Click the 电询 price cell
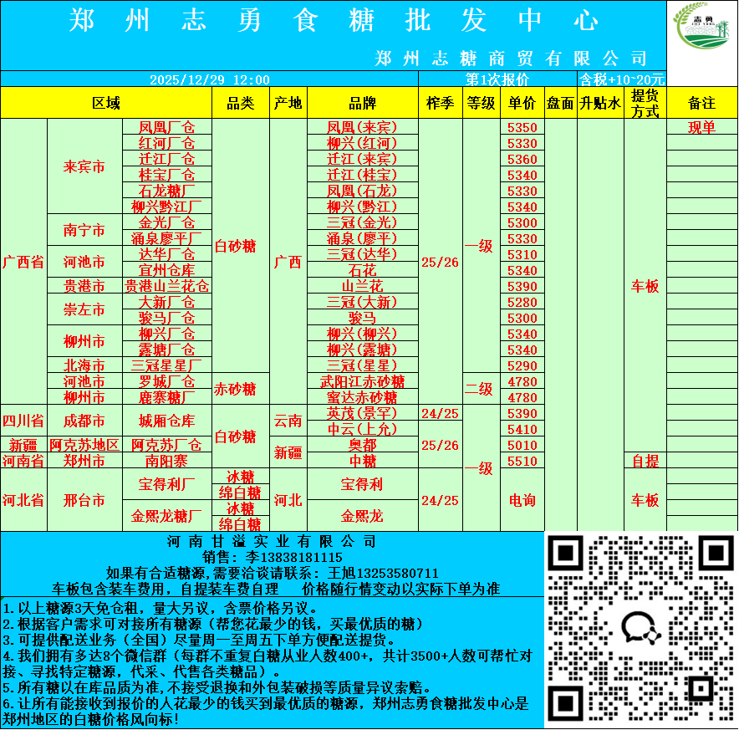 click(522, 500)
